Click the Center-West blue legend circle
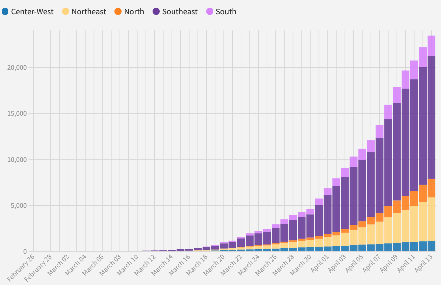 (x=5, y=12)
